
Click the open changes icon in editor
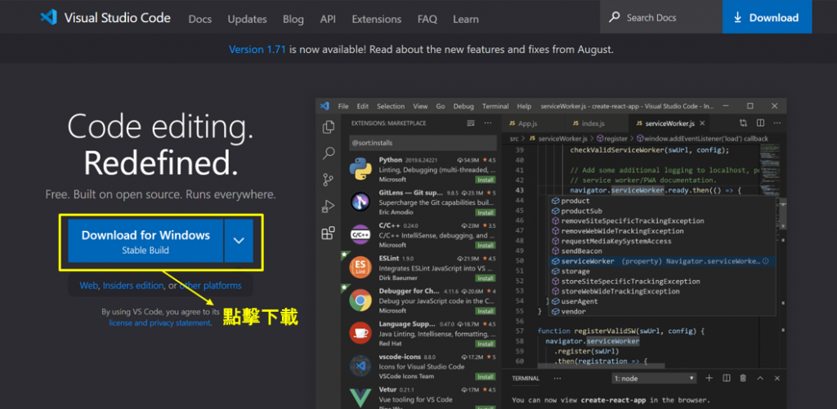point(743,123)
